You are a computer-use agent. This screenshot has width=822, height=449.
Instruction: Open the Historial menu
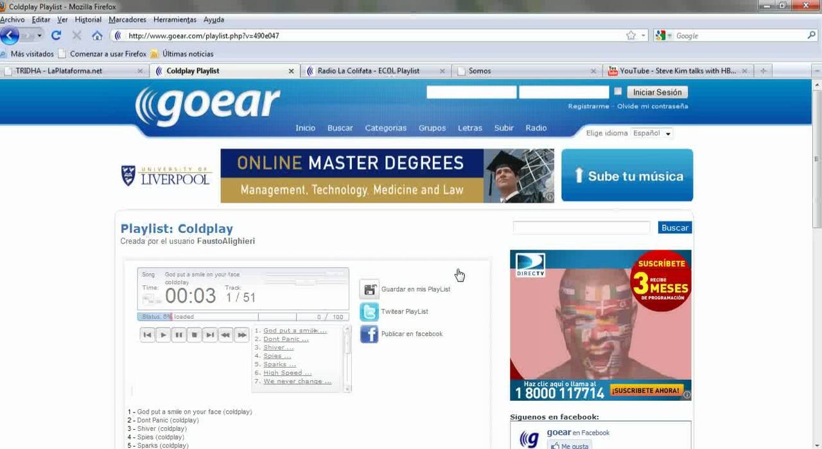point(88,20)
